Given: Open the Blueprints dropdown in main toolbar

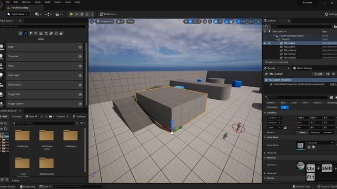Looking at the screenshot, I should [48, 14].
